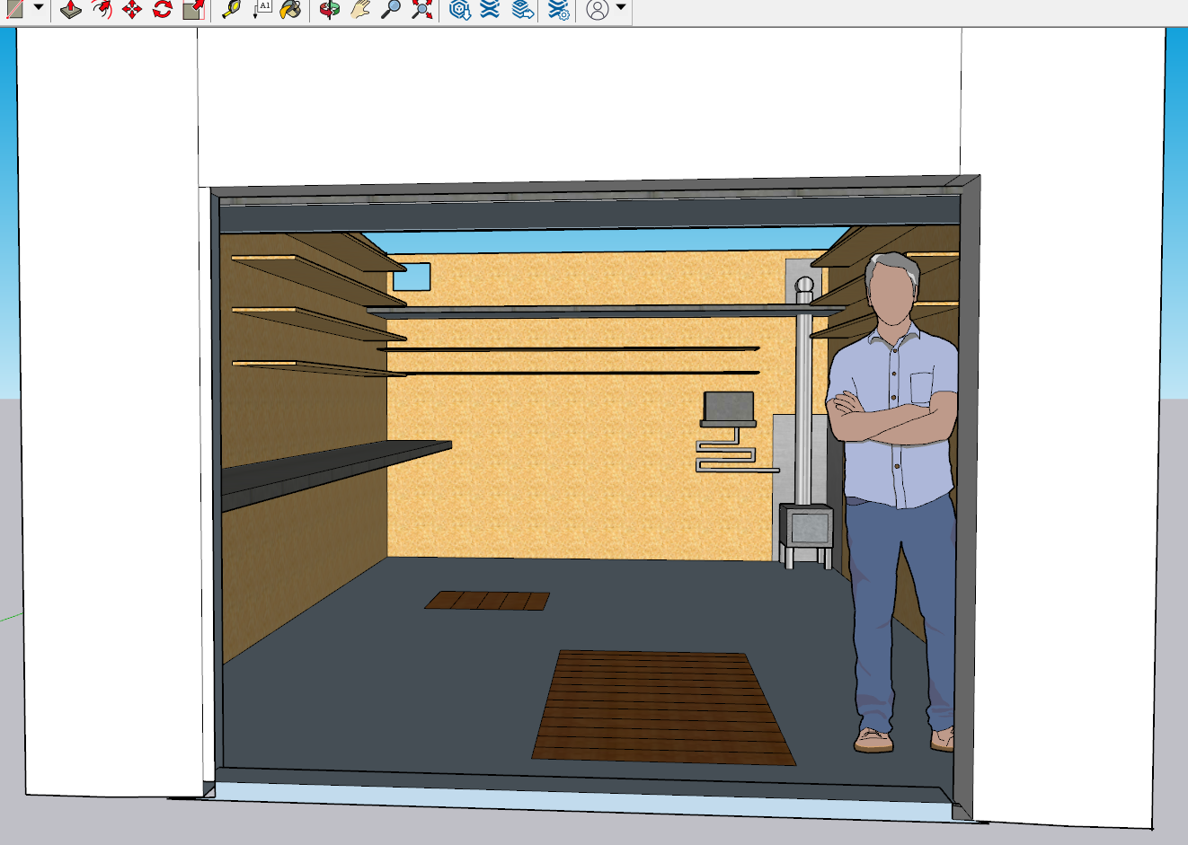Activate the Tape Measure tool
Screen dimensions: 1188x845
[232, 10]
